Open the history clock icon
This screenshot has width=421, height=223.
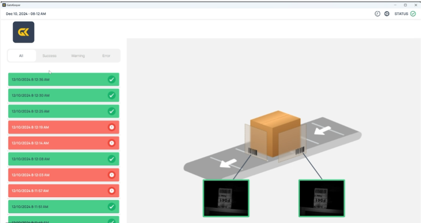coord(377,14)
